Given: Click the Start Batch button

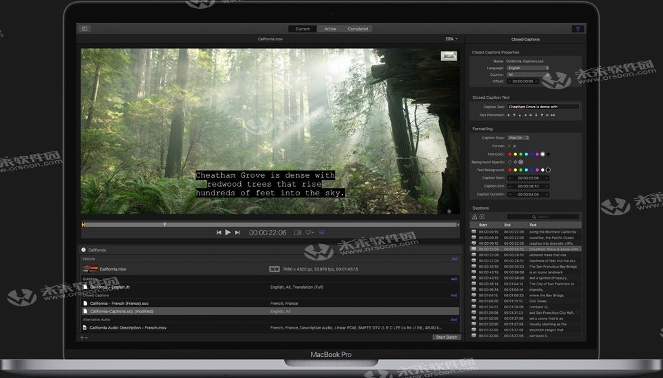Looking at the screenshot, I should coord(446,337).
